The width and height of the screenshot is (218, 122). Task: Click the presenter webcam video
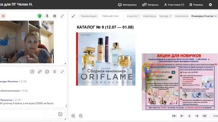click(x=27, y=42)
